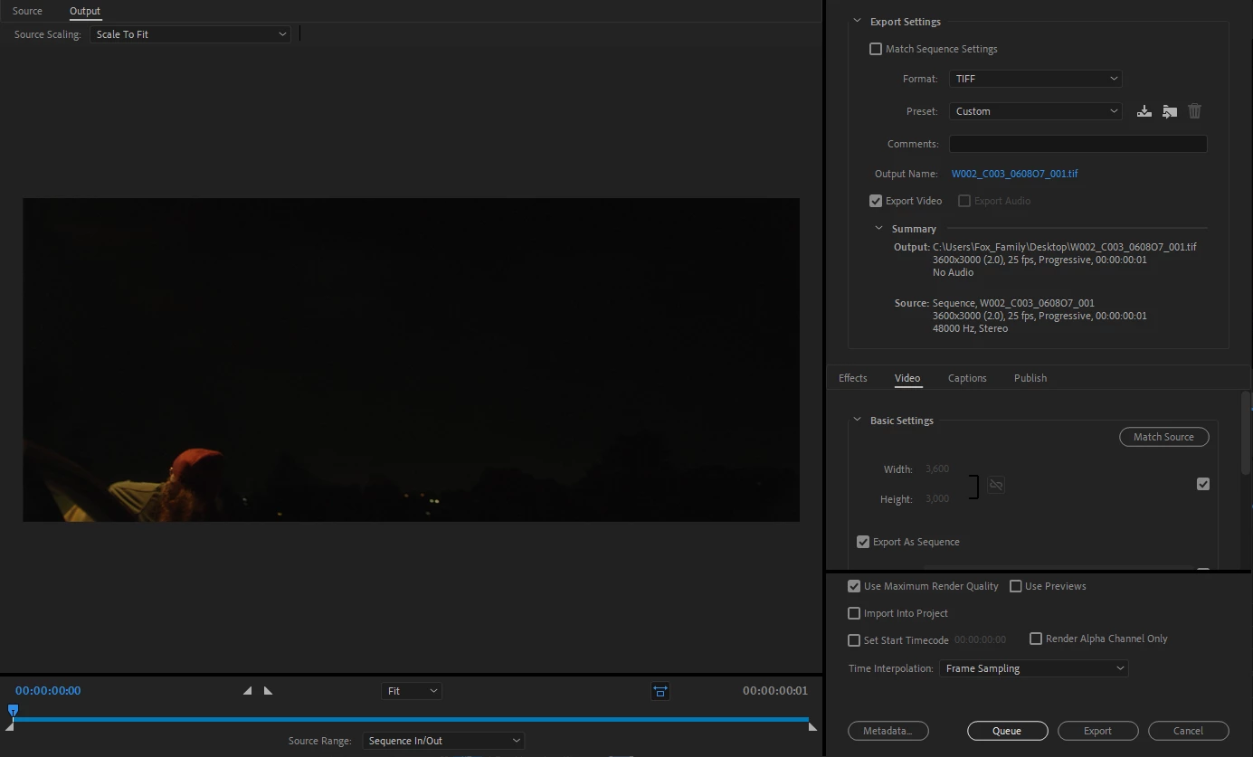Click the Delete Preset trash icon

[1194, 111]
